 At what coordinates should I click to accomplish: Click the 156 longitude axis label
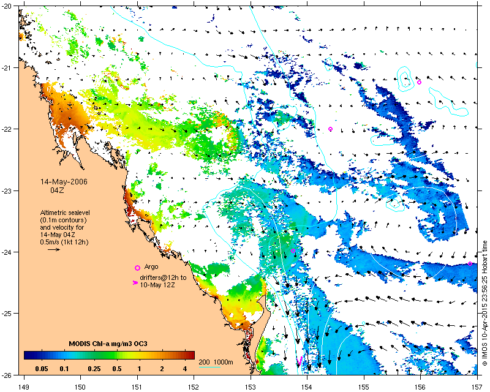420,387
